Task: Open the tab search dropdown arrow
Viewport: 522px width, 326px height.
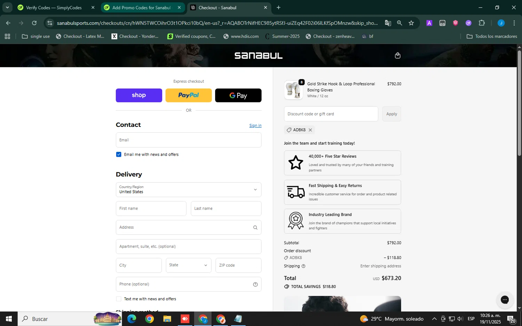Action: click(7, 7)
